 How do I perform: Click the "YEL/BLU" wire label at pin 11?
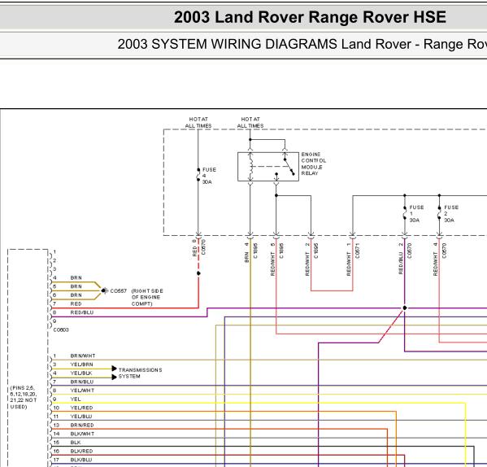81,417
